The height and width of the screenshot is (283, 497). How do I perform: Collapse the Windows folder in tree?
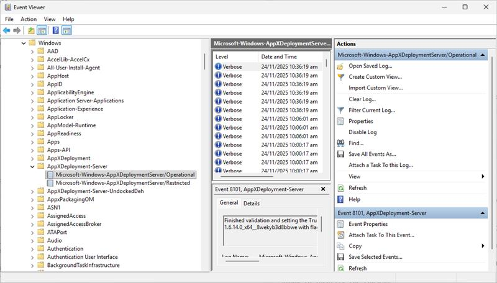[x=24, y=43]
